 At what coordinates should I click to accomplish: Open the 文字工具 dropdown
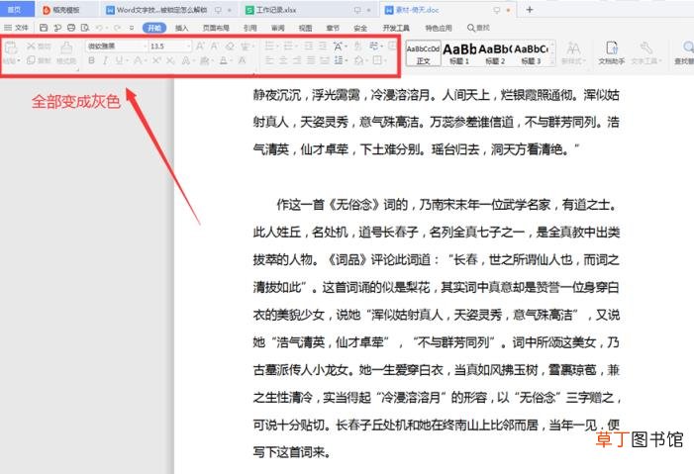pyautogui.click(x=646, y=53)
